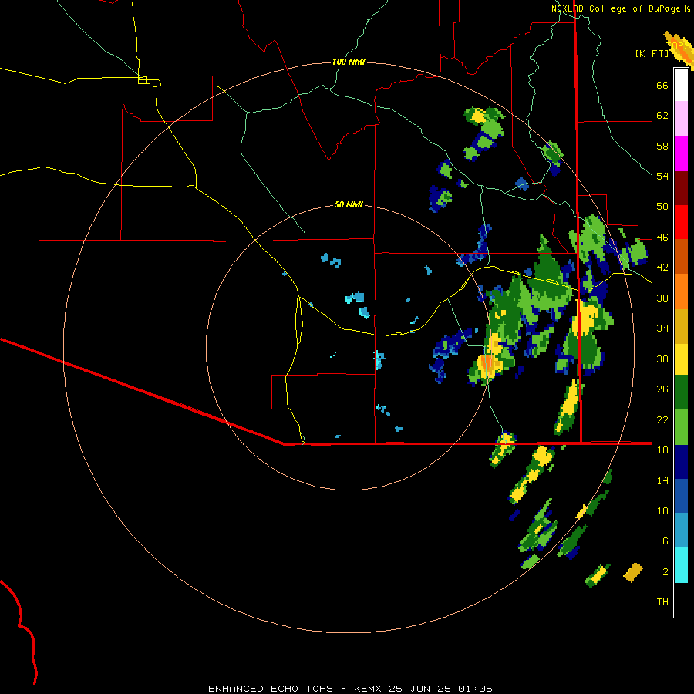Click the light green legend swatch
694x694 pixels.
coord(681,427)
